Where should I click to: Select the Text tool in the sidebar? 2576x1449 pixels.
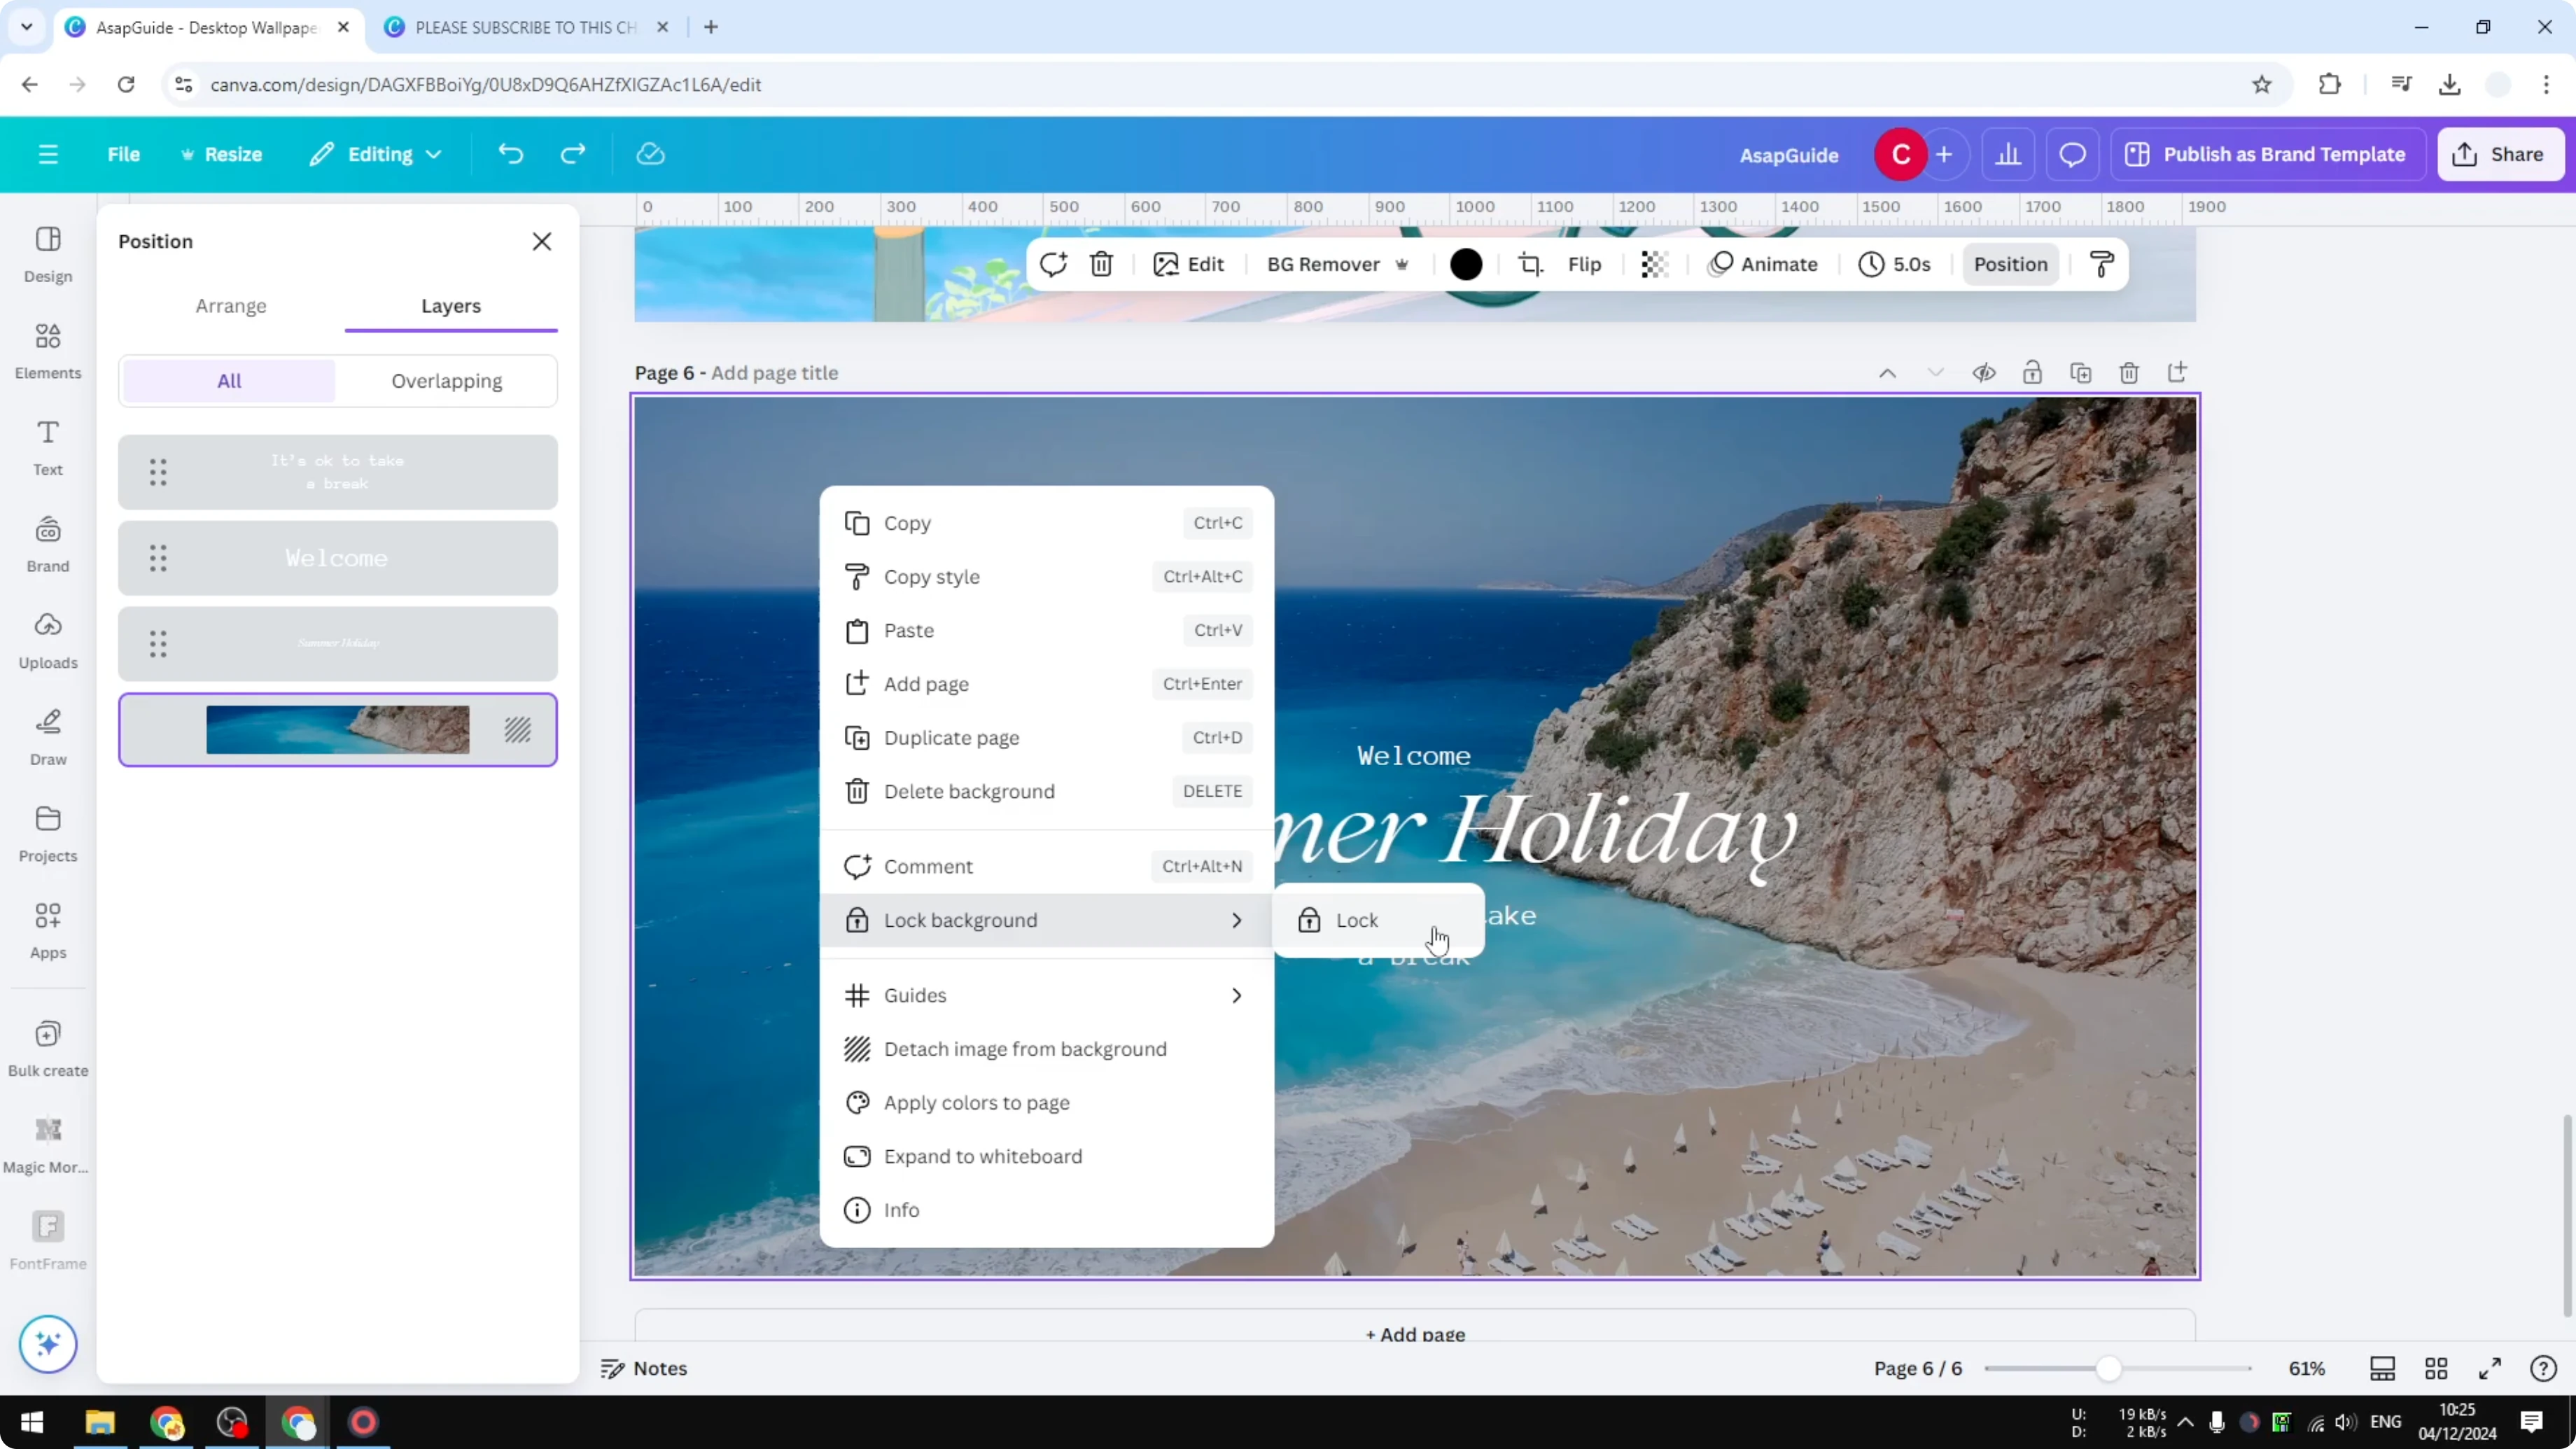coord(47,447)
